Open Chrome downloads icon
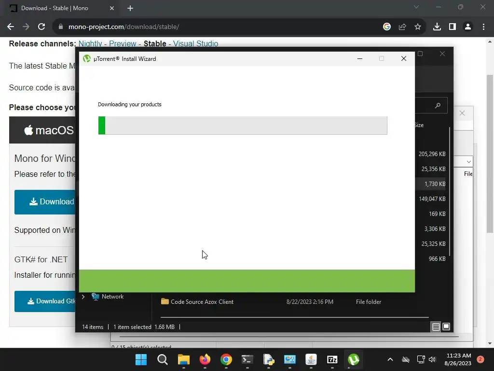 coord(437,27)
